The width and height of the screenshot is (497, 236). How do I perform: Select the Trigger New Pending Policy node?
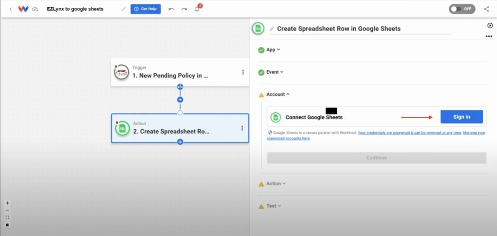click(x=180, y=72)
